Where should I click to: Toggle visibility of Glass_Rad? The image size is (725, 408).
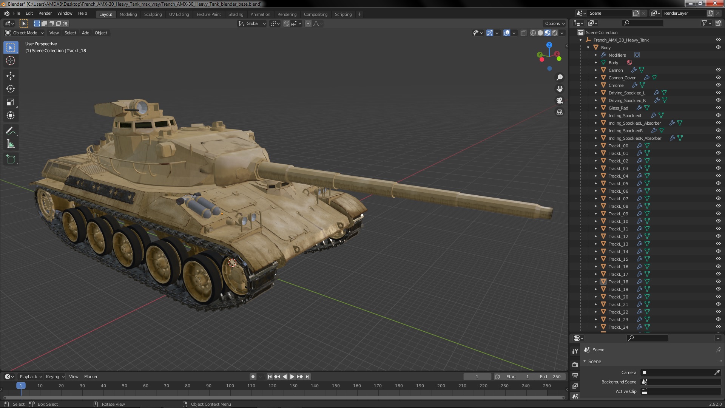click(718, 108)
